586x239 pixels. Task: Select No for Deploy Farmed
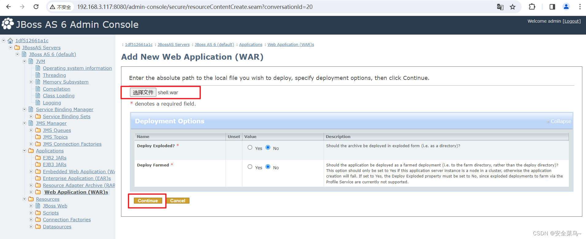pyautogui.click(x=268, y=167)
